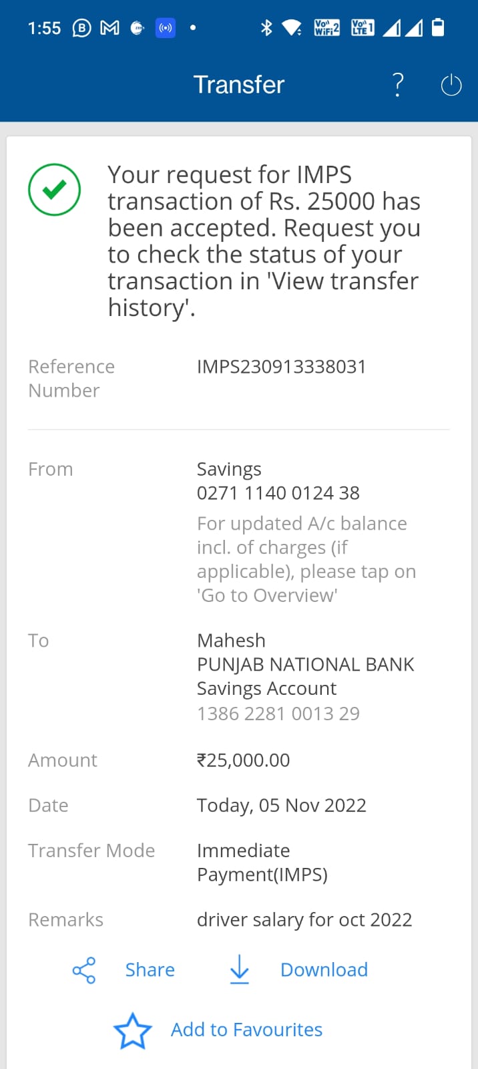The width and height of the screenshot is (478, 1069).
Task: Tap the ₹25,000.00 amount value
Action: pos(243,760)
